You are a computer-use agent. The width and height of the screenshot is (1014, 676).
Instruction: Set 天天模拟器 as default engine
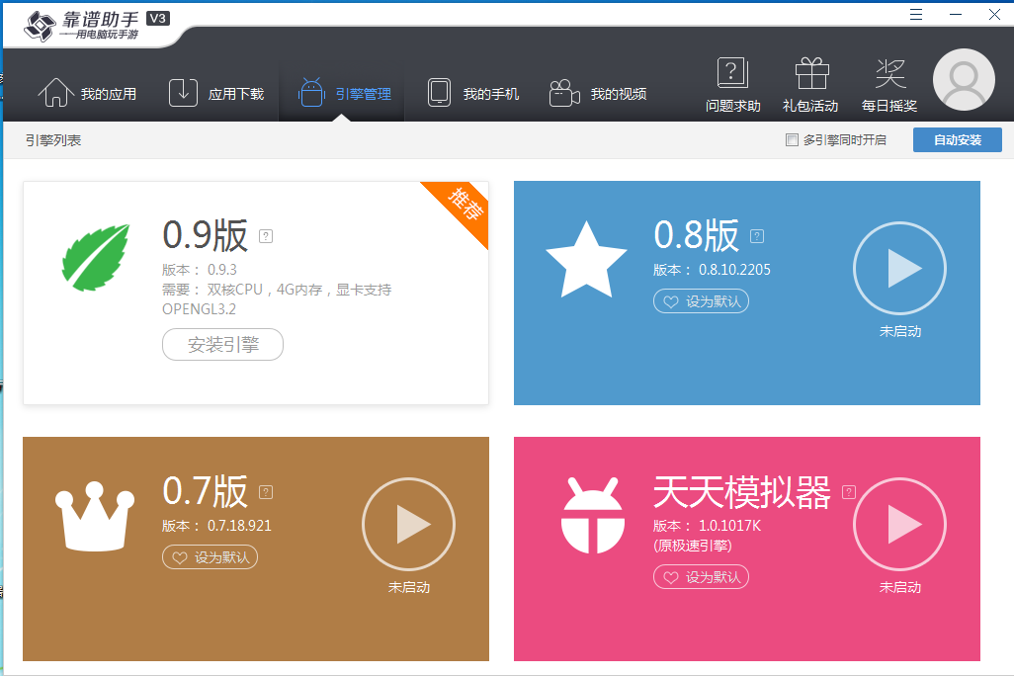(701, 577)
